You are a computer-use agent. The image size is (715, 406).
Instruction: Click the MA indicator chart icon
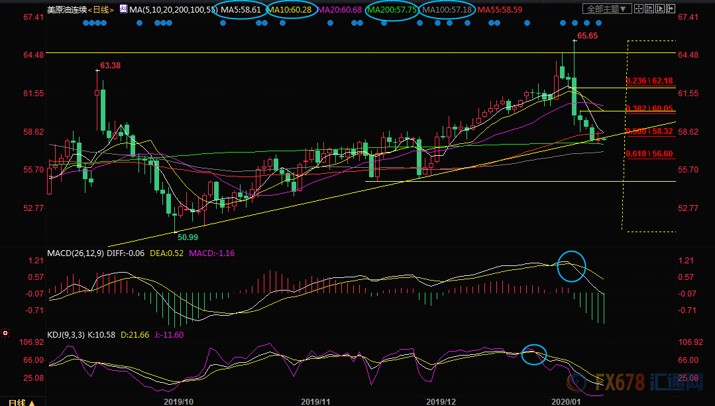click(x=123, y=10)
